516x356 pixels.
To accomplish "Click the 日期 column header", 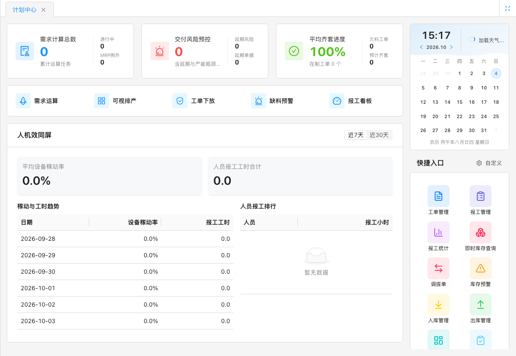I will click(x=53, y=222).
